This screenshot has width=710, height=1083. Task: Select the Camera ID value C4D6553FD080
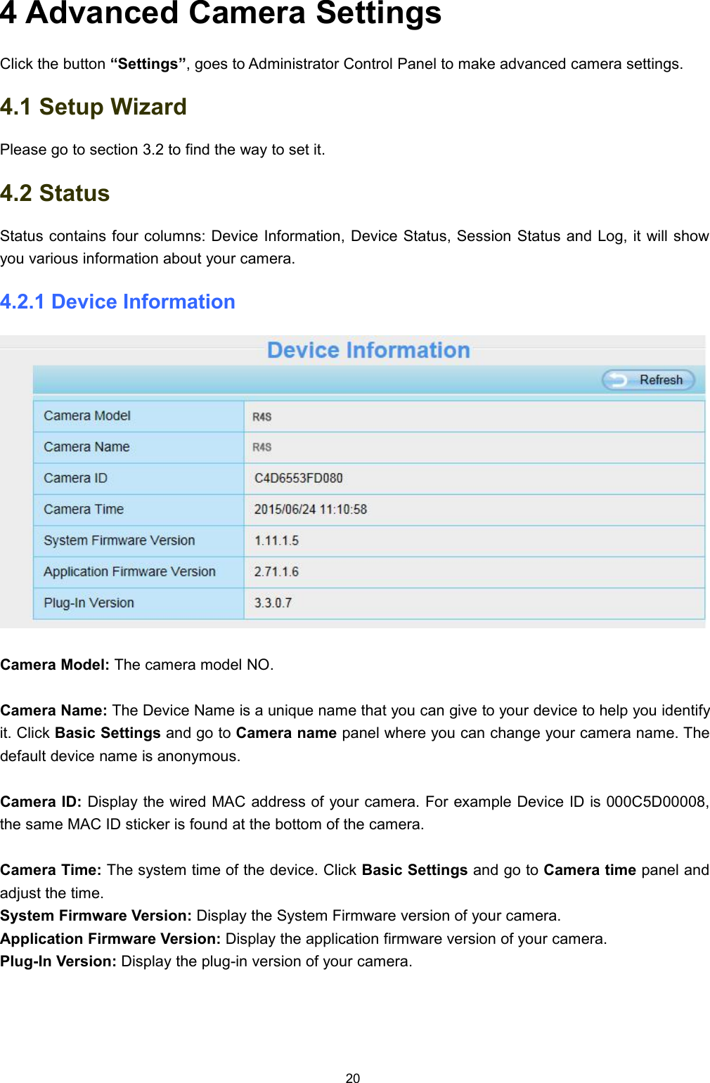(298, 478)
